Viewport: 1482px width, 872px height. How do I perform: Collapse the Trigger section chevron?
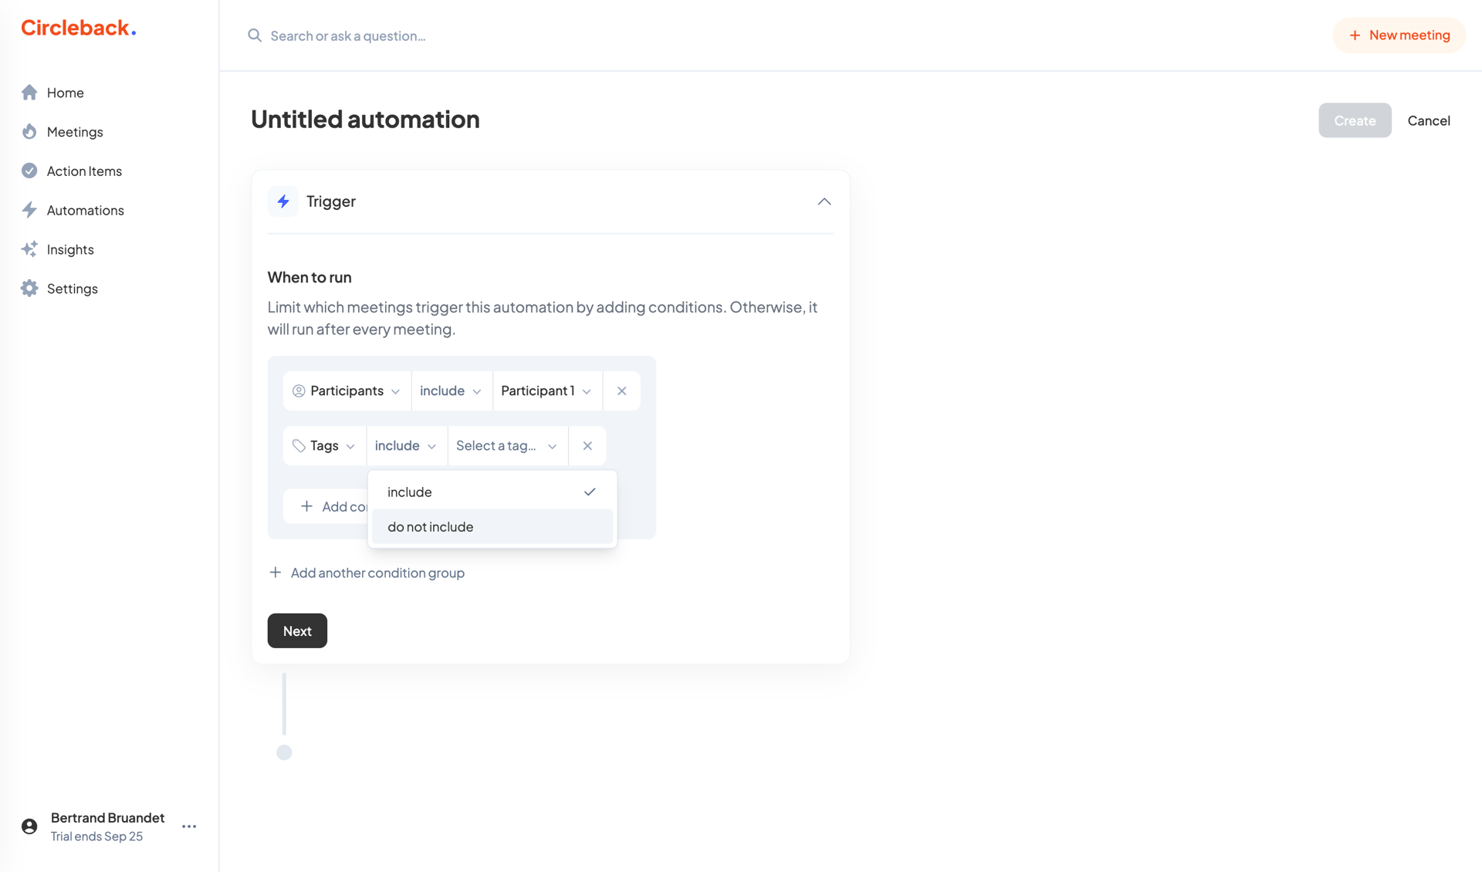pos(823,201)
